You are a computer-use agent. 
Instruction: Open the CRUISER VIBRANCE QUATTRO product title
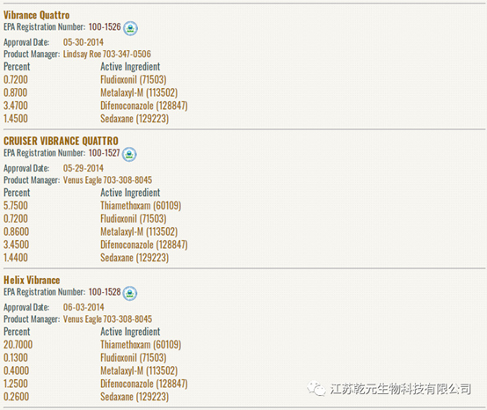pyautogui.click(x=61, y=141)
